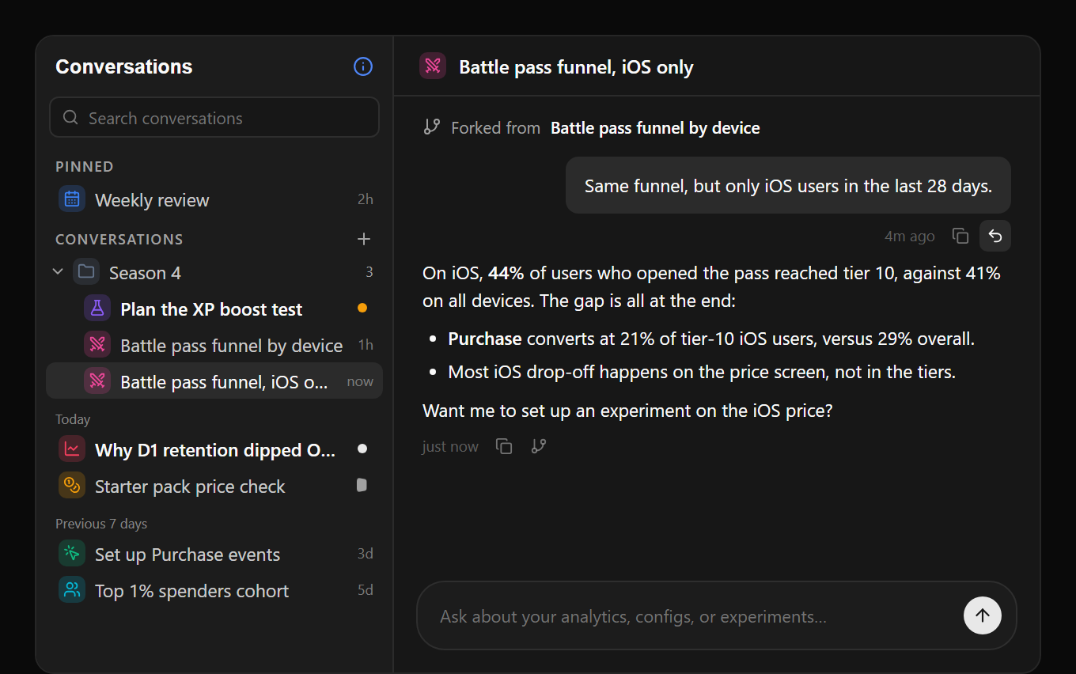Click the "just now" timestamp under the reply

pos(450,447)
